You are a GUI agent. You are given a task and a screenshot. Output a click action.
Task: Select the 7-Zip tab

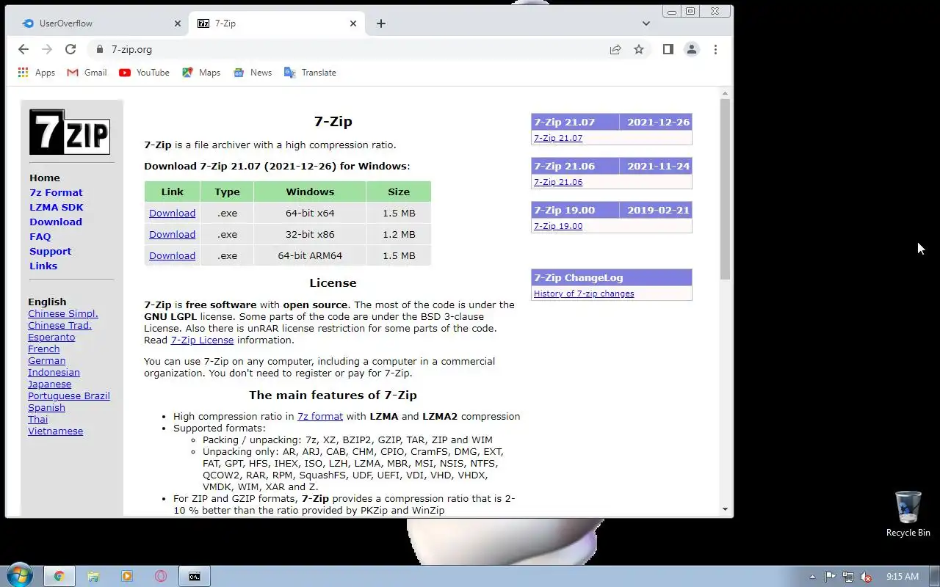[x=276, y=23]
